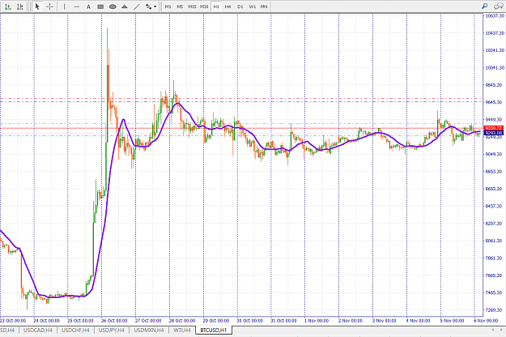This screenshot has width=506, height=337.
Task: Switch to M5 timeframe
Action: point(180,6)
